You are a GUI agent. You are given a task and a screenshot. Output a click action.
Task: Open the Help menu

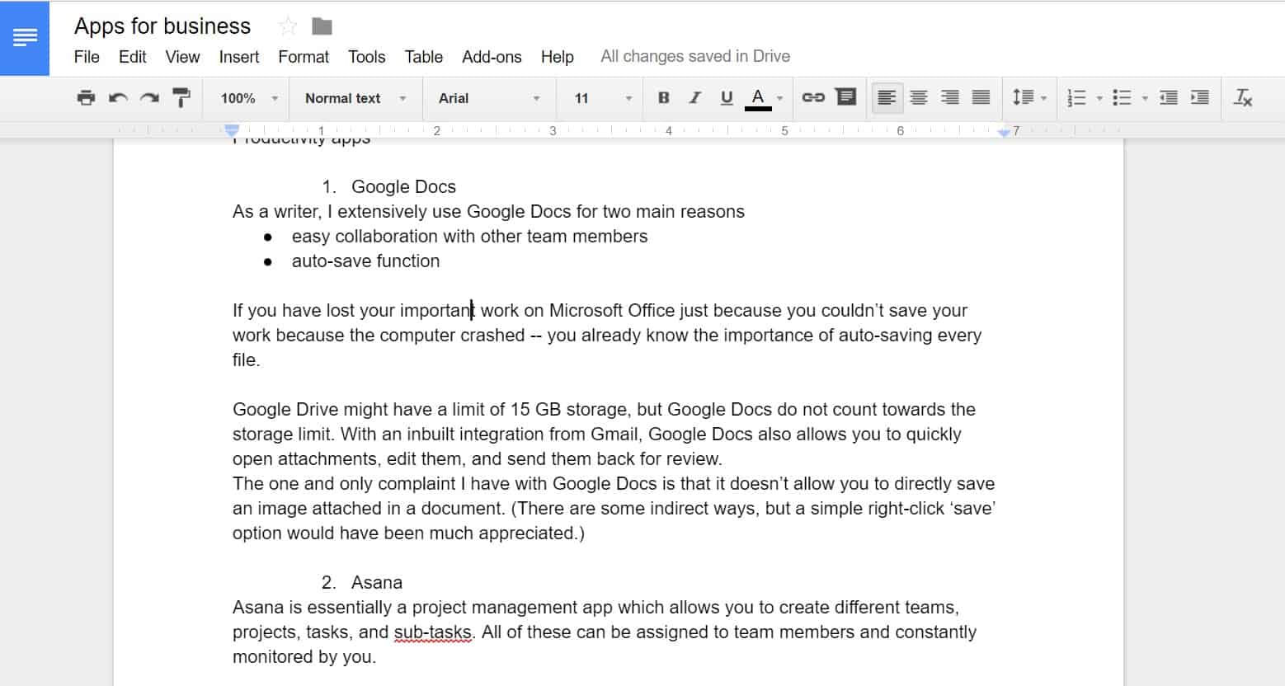[558, 57]
